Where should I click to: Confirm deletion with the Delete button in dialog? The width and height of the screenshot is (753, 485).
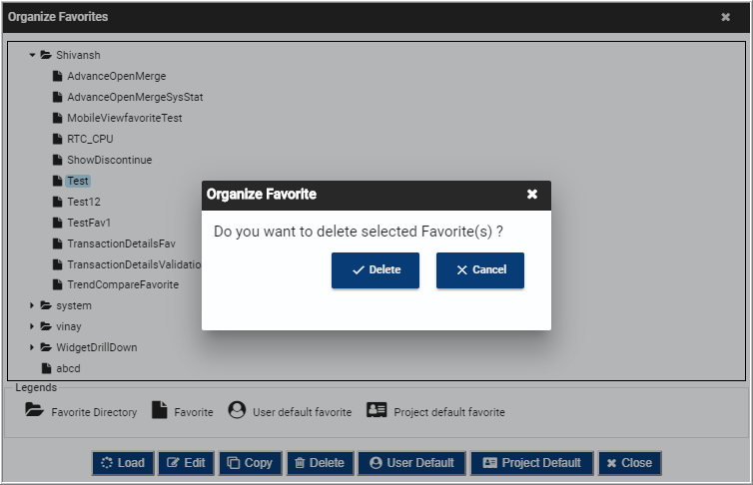coord(376,270)
